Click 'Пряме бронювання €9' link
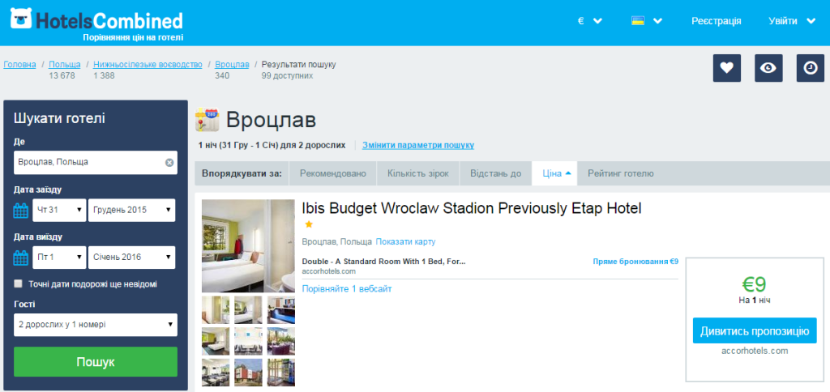The height and width of the screenshot is (392, 830). (635, 262)
